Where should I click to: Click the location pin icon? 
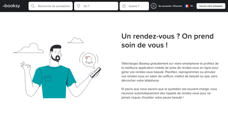tap(79, 6)
